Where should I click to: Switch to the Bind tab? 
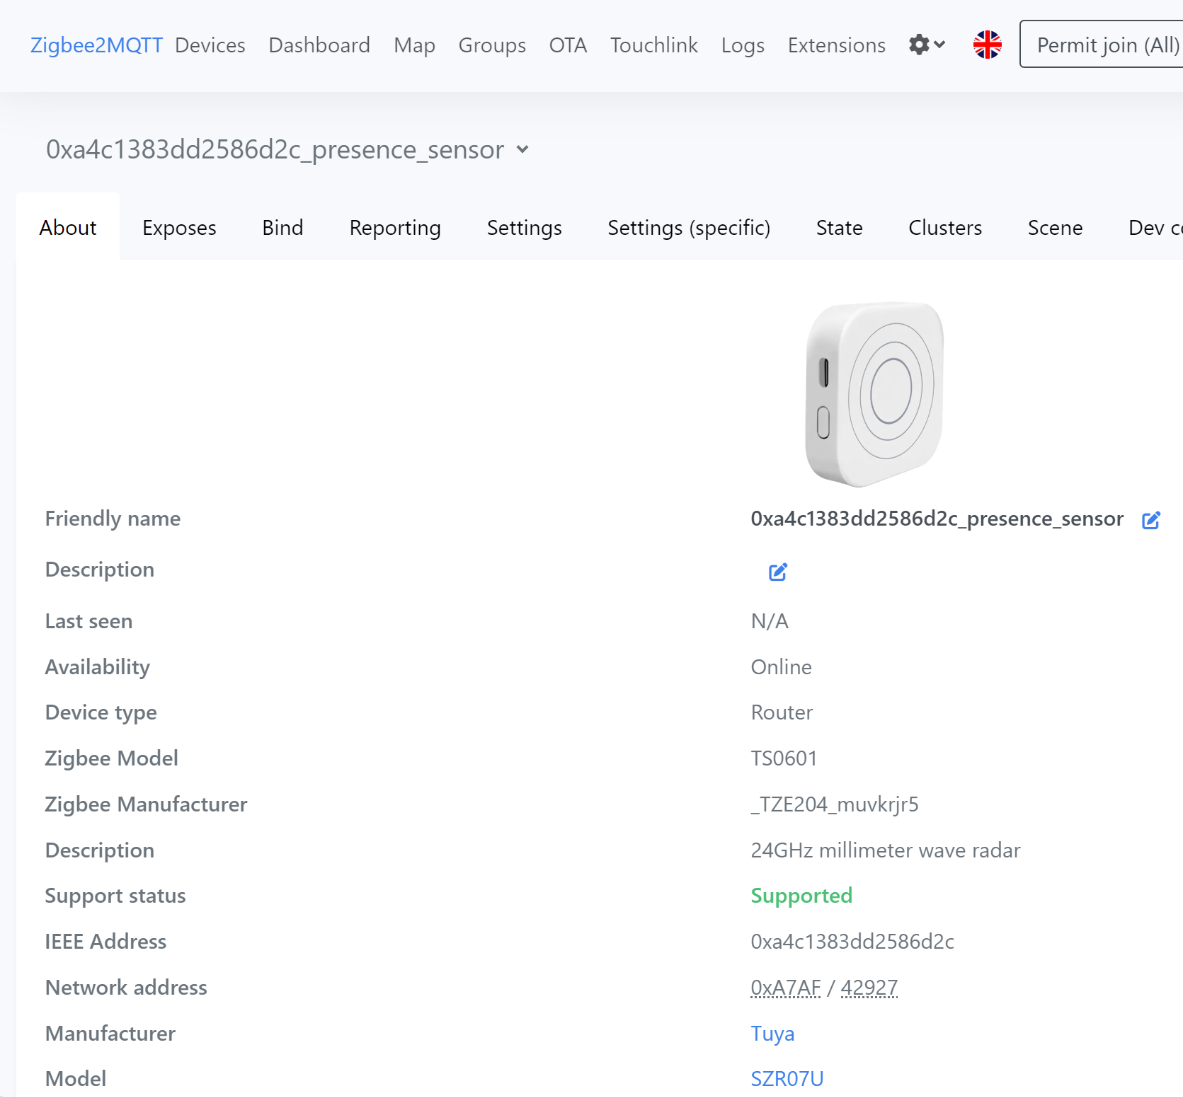[282, 227]
